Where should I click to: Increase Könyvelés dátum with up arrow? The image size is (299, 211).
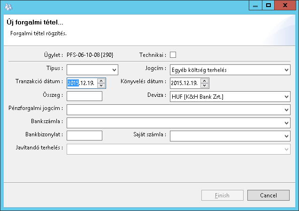[x=204, y=80]
